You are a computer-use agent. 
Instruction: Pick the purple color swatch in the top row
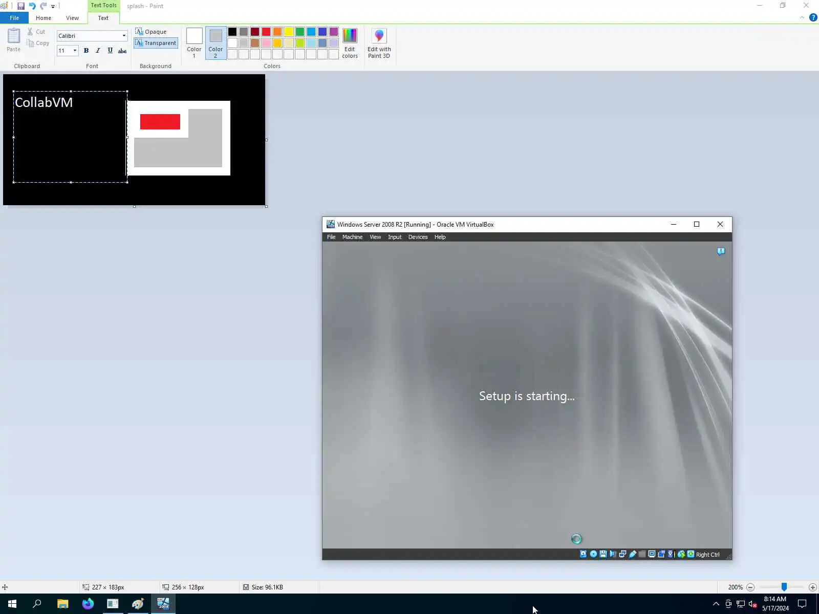tap(334, 32)
